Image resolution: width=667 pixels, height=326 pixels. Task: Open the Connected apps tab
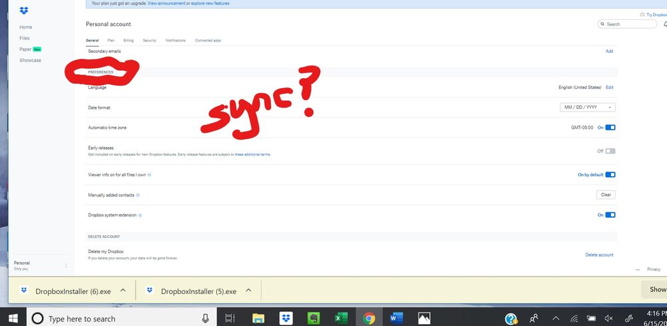point(208,41)
